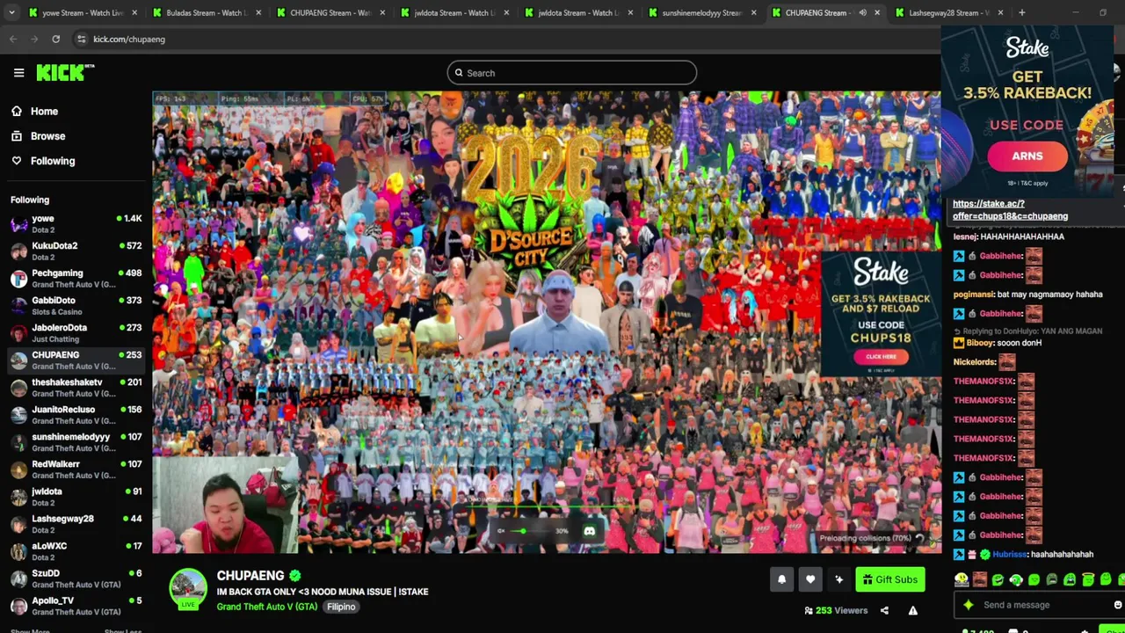
Task: Click username Nickelords in chat
Action: point(975,362)
